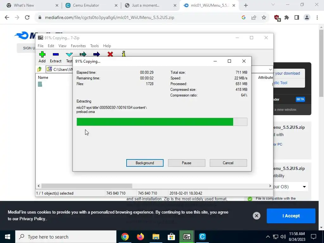Click the Name column header
Screen dimensions: 324x243
(x=43, y=78)
